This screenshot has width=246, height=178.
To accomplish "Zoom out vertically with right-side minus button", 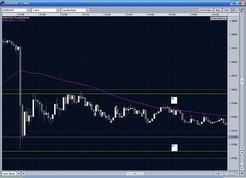I will [242, 169].
